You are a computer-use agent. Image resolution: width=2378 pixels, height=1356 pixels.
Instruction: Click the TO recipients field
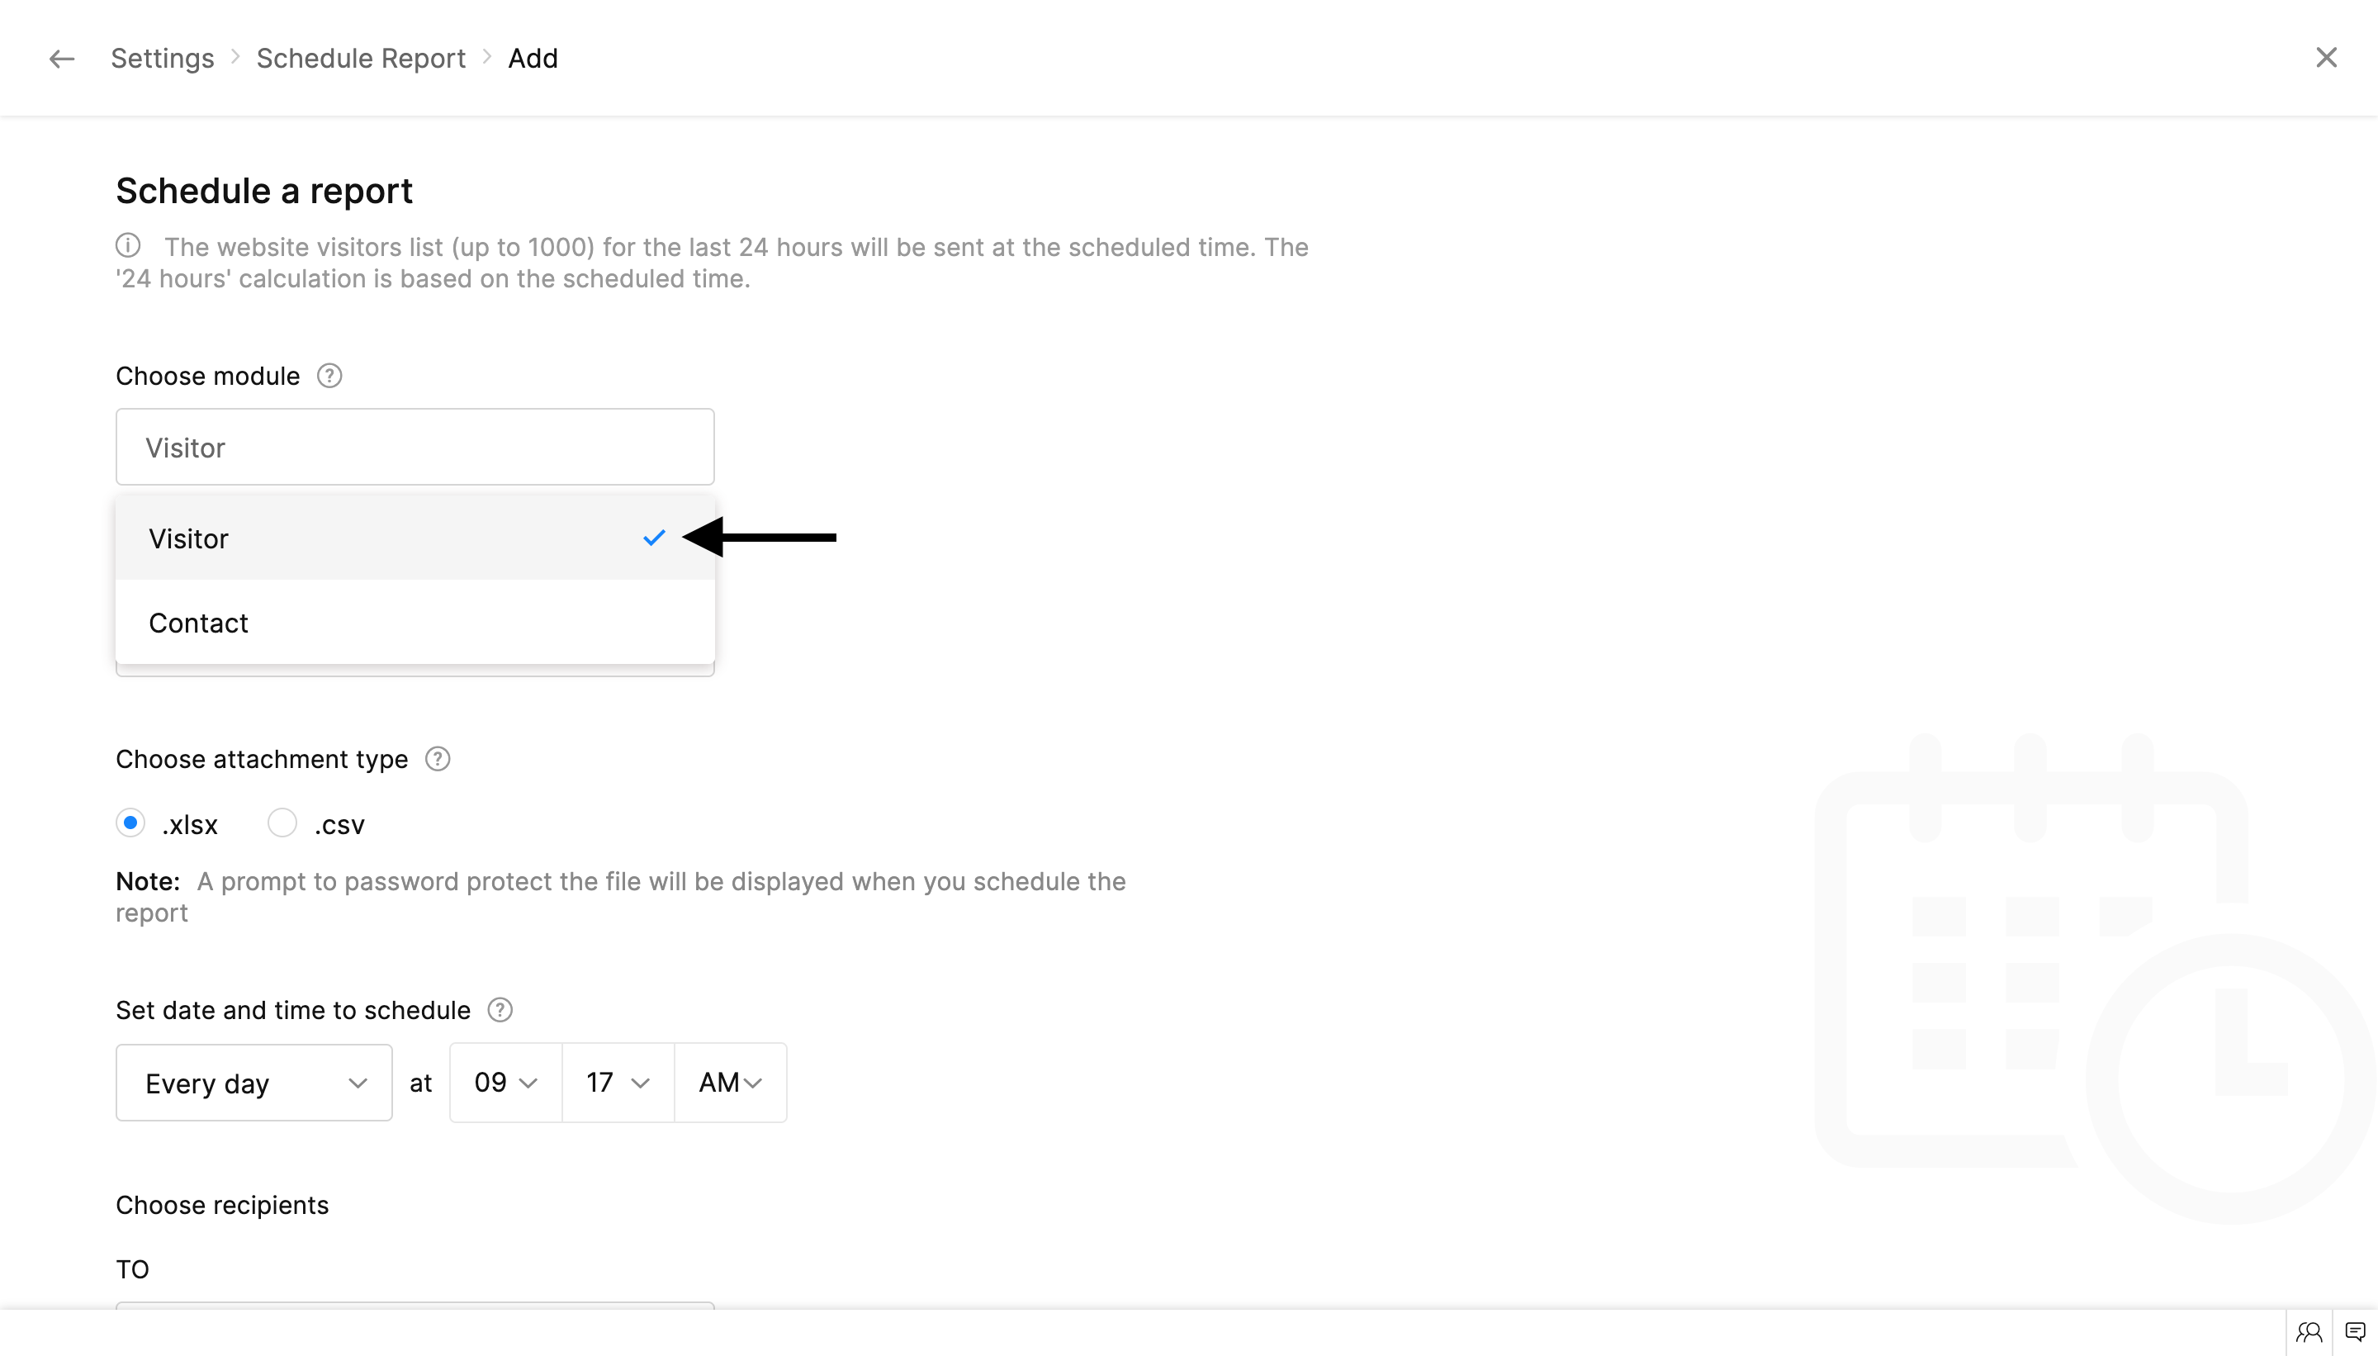tap(414, 1305)
